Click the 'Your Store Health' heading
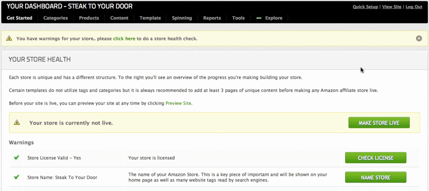Screen dimensions: 429x191 (40, 59)
